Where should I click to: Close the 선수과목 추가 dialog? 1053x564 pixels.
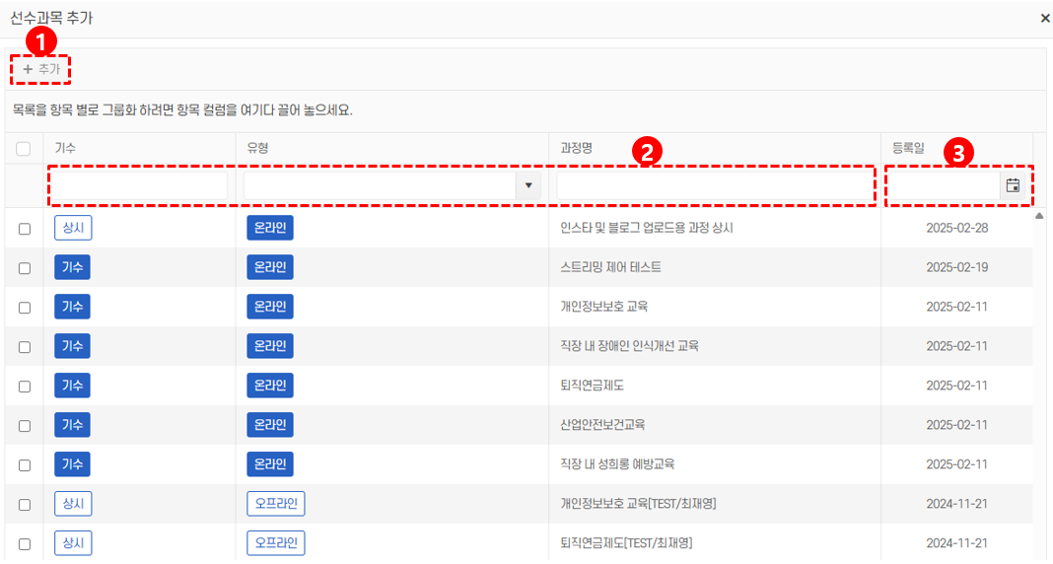pos(1045,18)
